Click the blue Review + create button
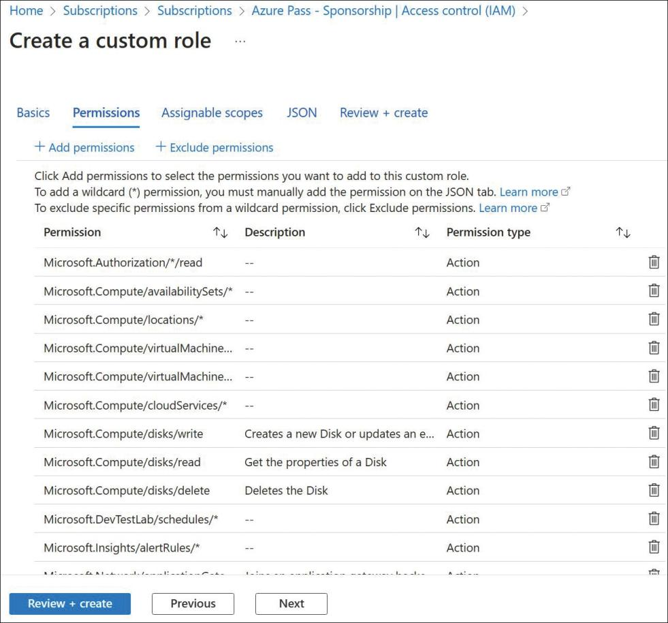This screenshot has width=668, height=623. pyautogui.click(x=70, y=604)
